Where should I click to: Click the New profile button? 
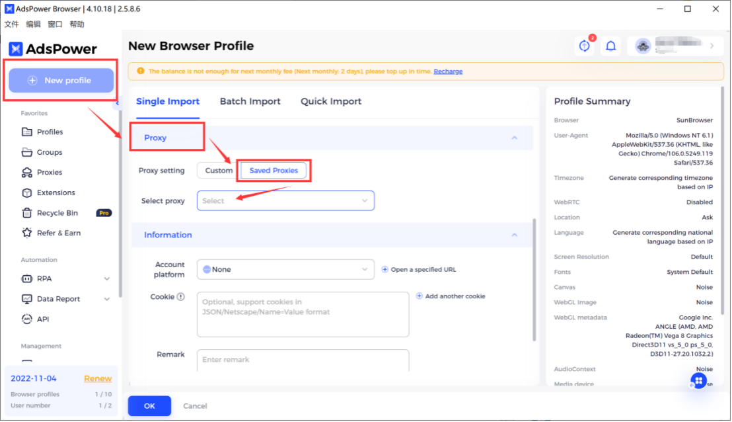point(61,81)
